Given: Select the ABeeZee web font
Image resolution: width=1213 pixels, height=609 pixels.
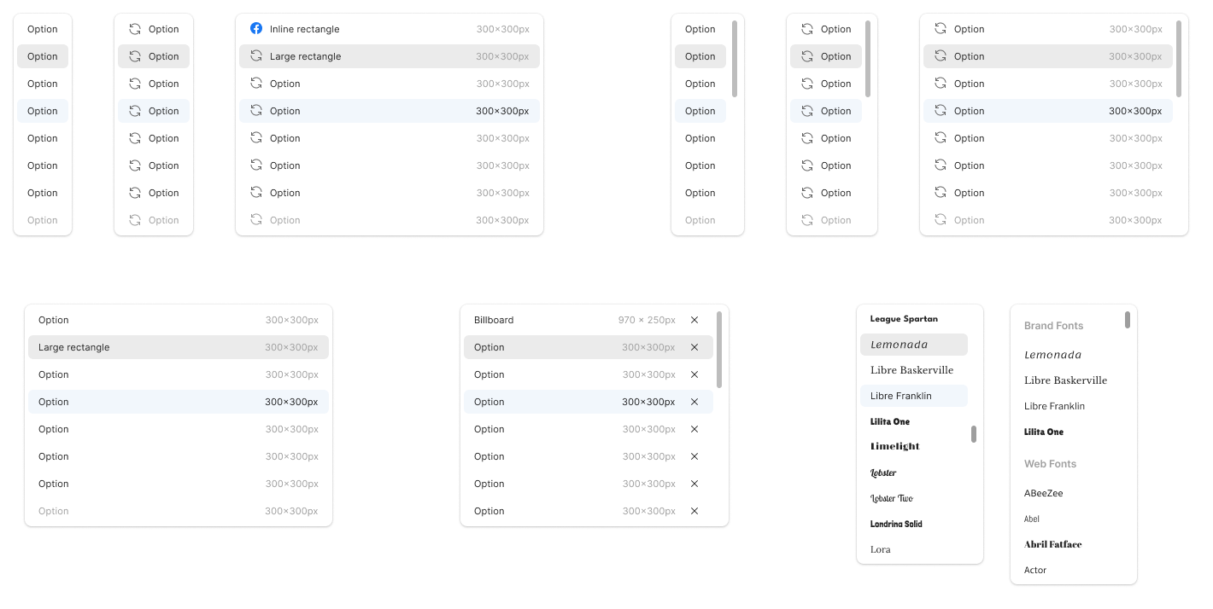Looking at the screenshot, I should tap(1043, 493).
